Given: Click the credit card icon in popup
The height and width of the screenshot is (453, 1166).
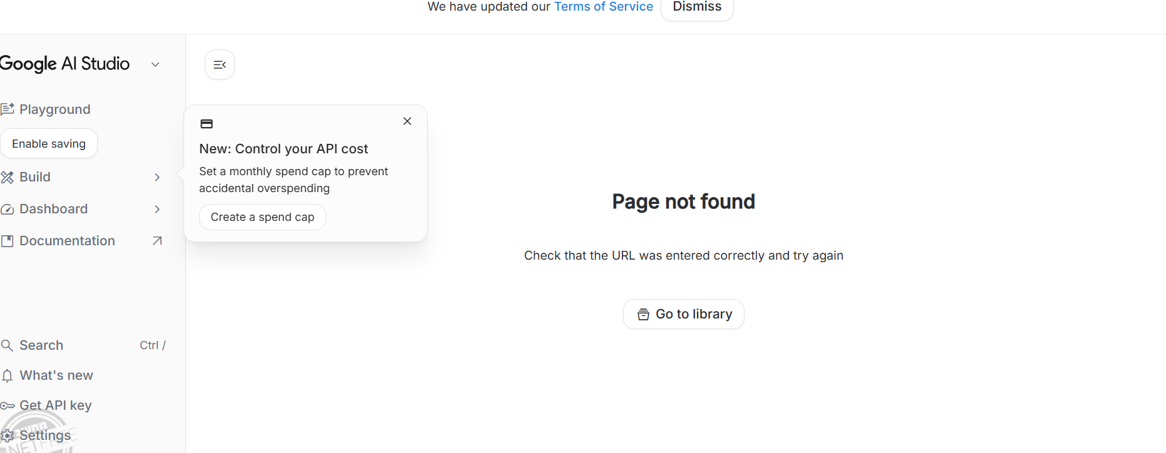Looking at the screenshot, I should (x=207, y=124).
